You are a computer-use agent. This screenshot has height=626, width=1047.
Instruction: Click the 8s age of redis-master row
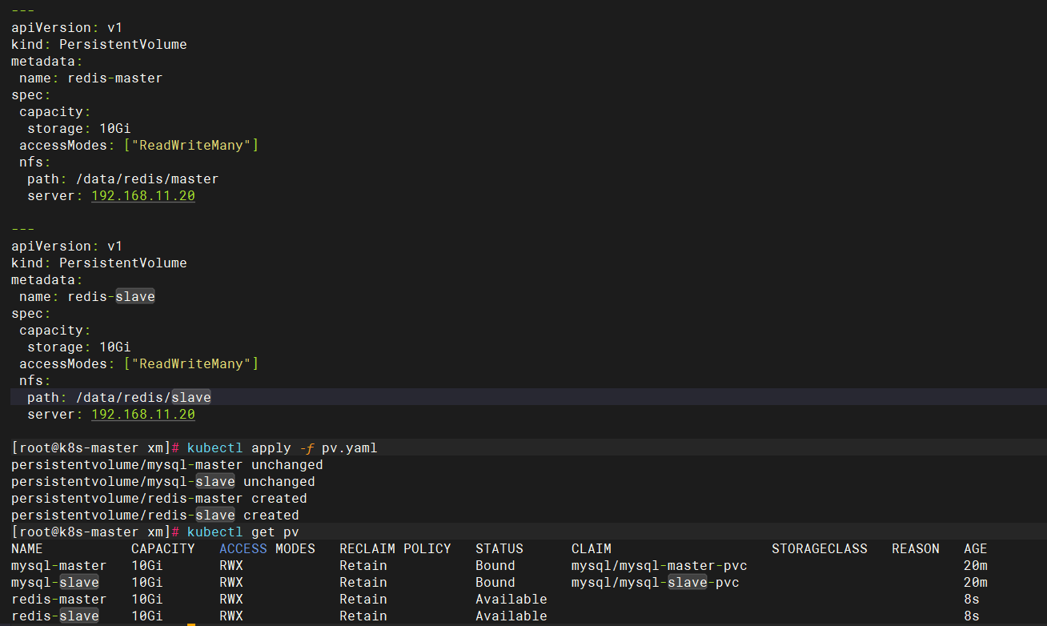[x=972, y=599]
